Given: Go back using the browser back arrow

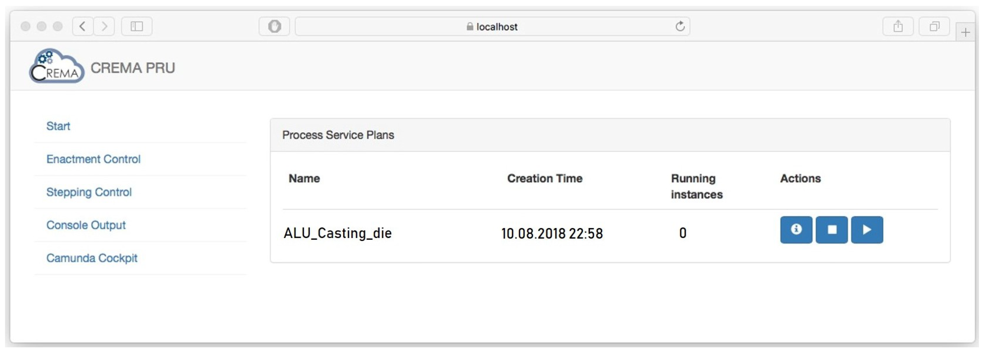Looking at the screenshot, I should [x=82, y=26].
